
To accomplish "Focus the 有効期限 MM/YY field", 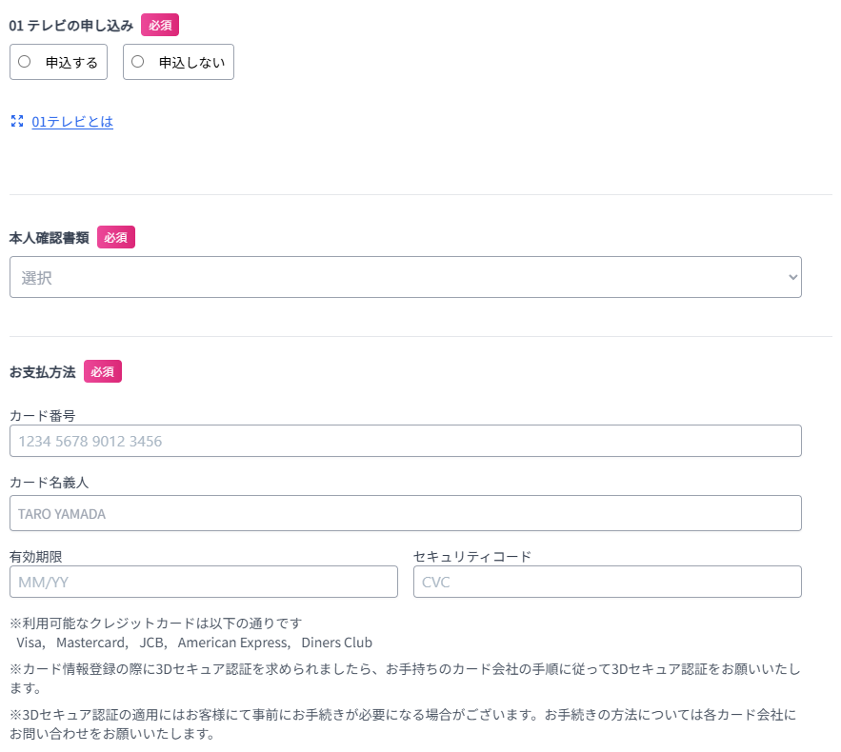I will point(204,582).
